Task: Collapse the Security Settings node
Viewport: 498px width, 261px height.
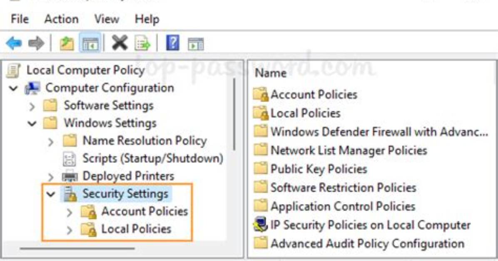Action: [51, 194]
